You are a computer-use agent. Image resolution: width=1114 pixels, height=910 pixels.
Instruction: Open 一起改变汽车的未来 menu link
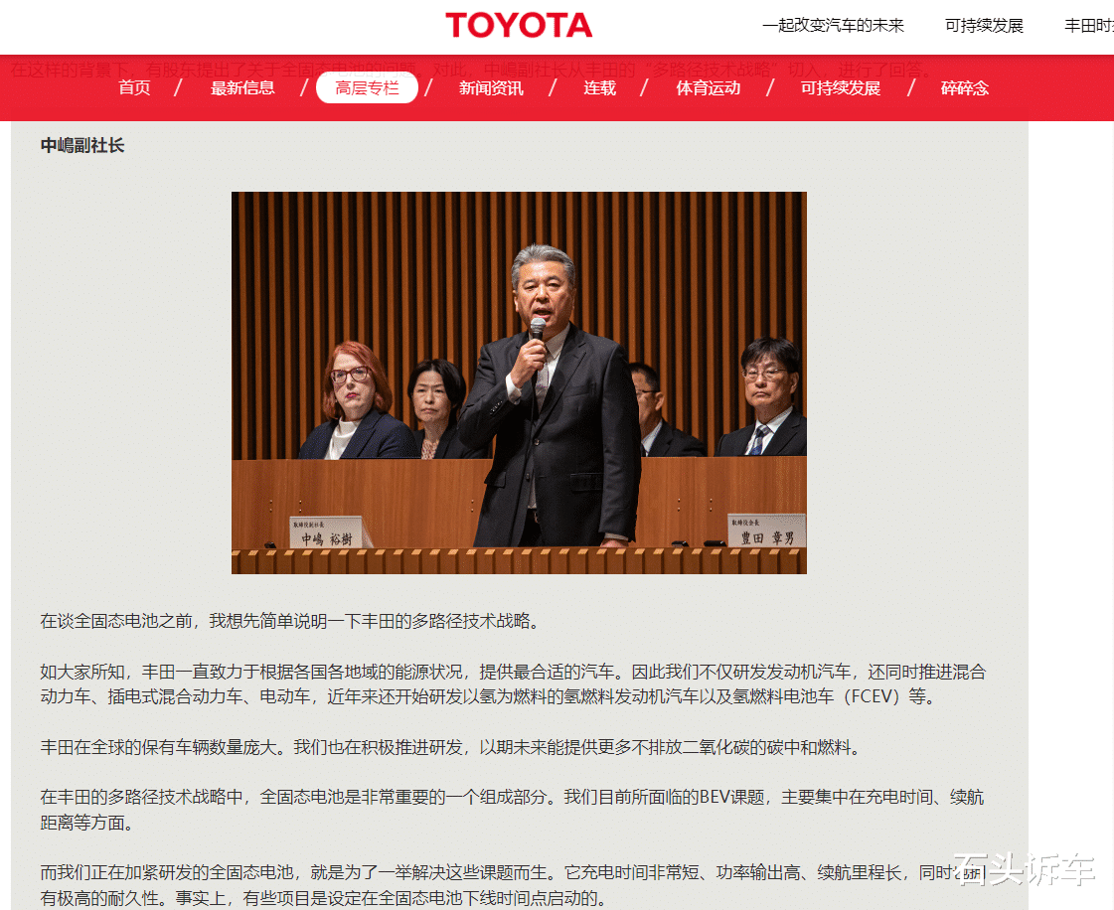(x=833, y=26)
